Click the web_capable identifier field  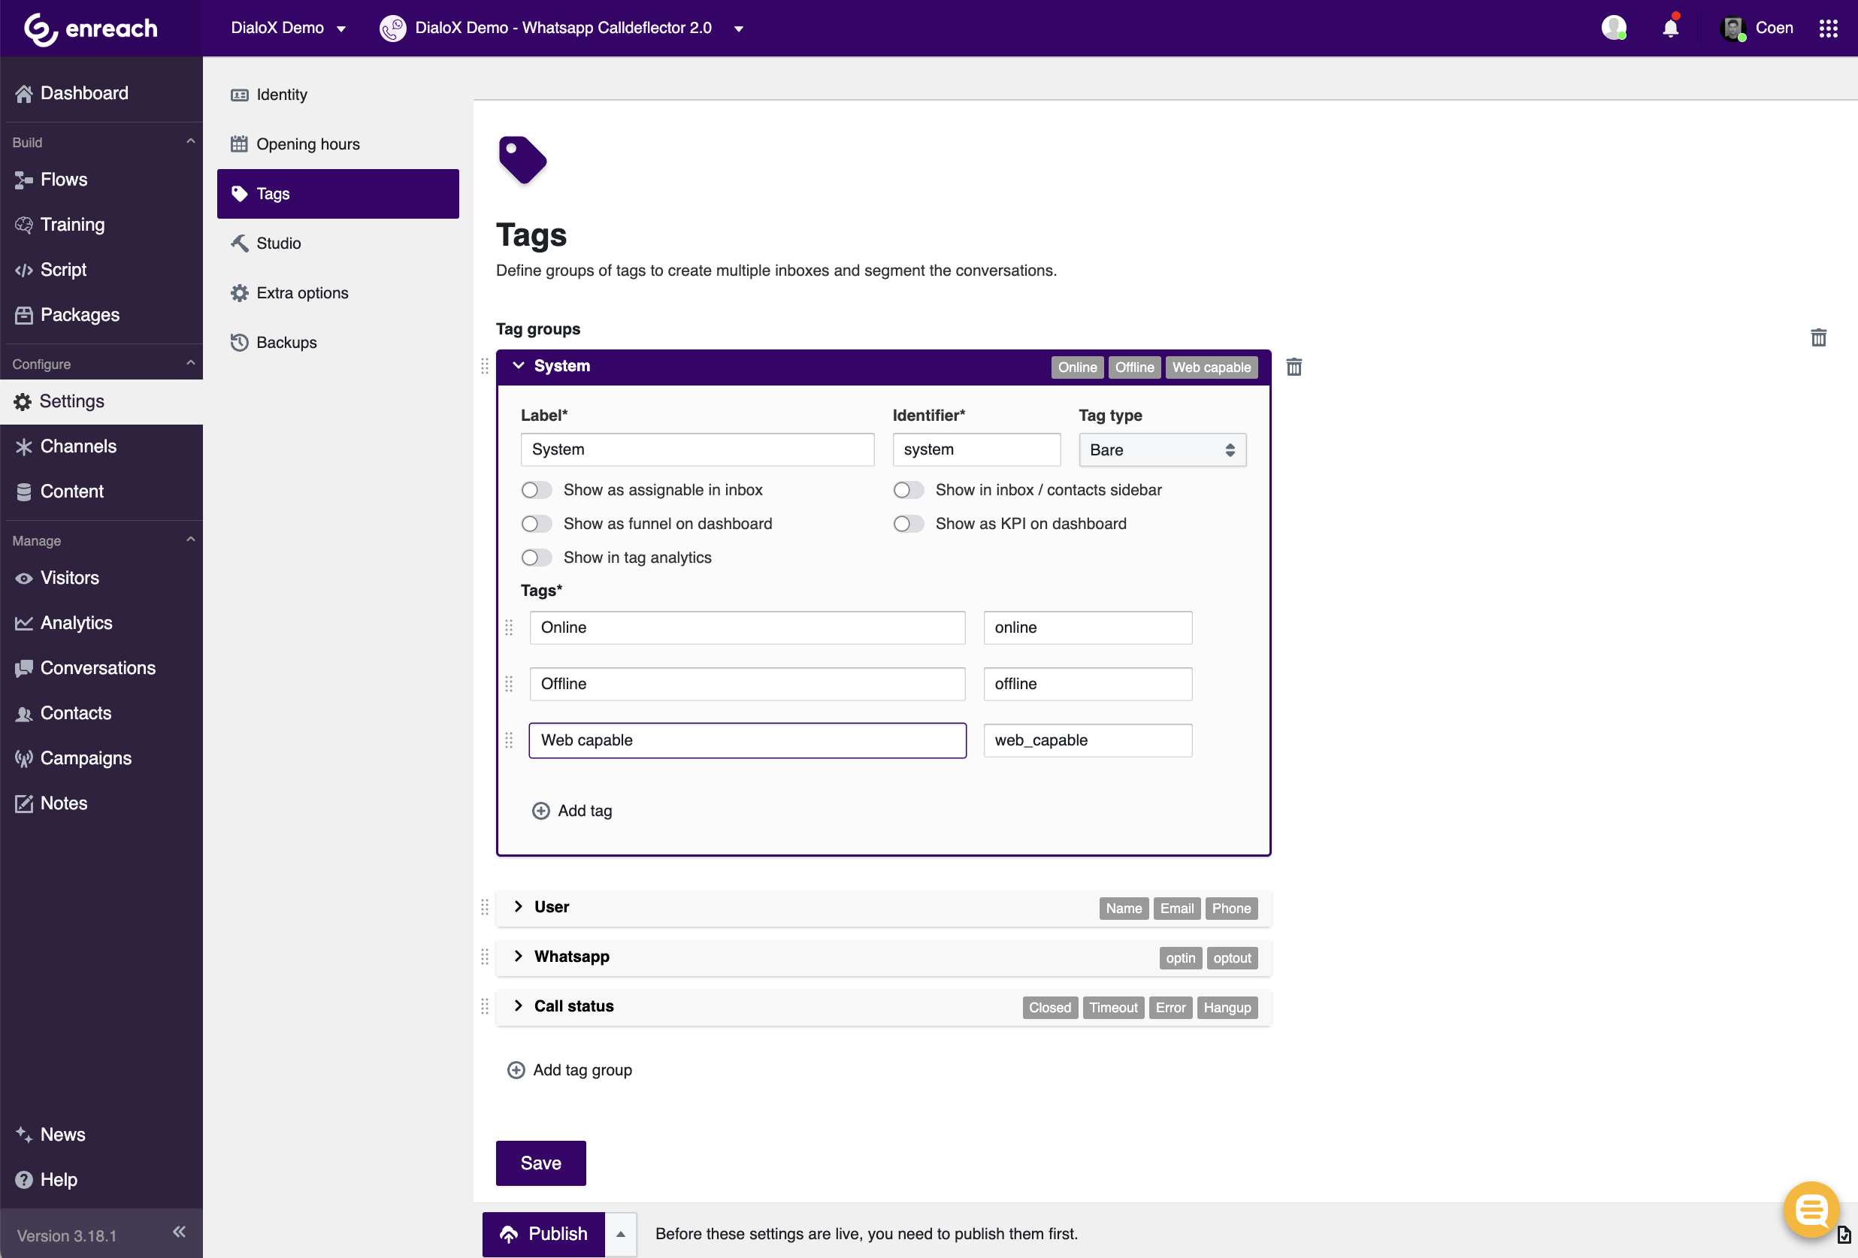pos(1087,740)
